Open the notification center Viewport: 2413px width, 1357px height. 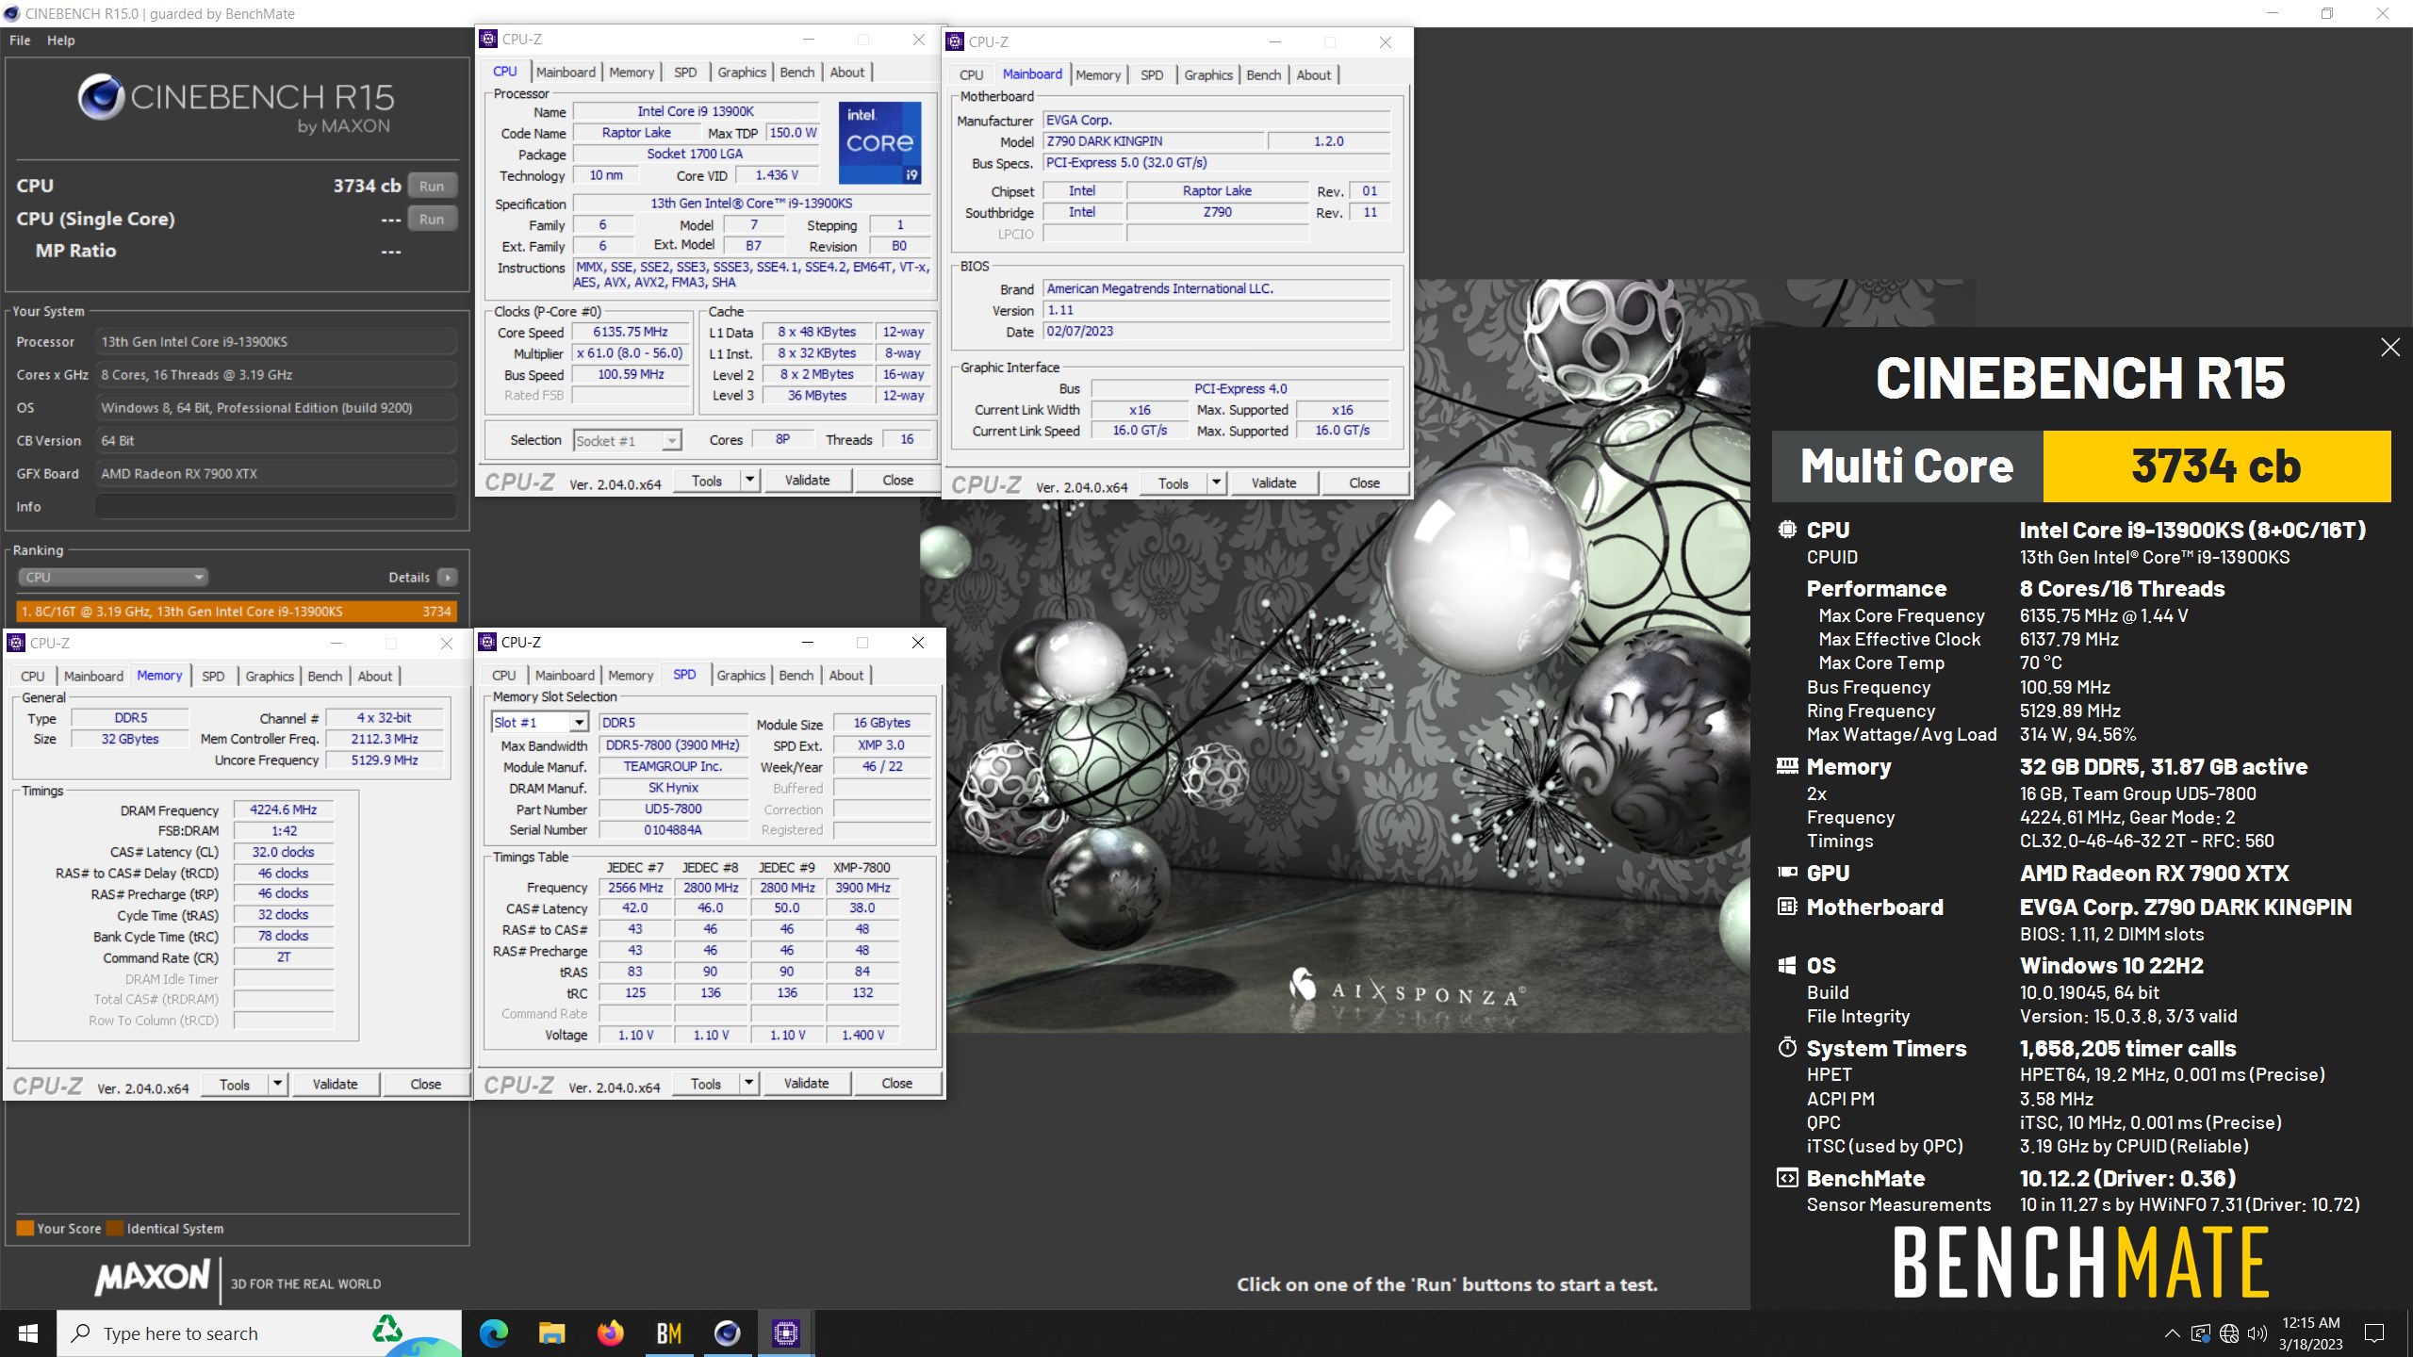tap(2374, 1333)
